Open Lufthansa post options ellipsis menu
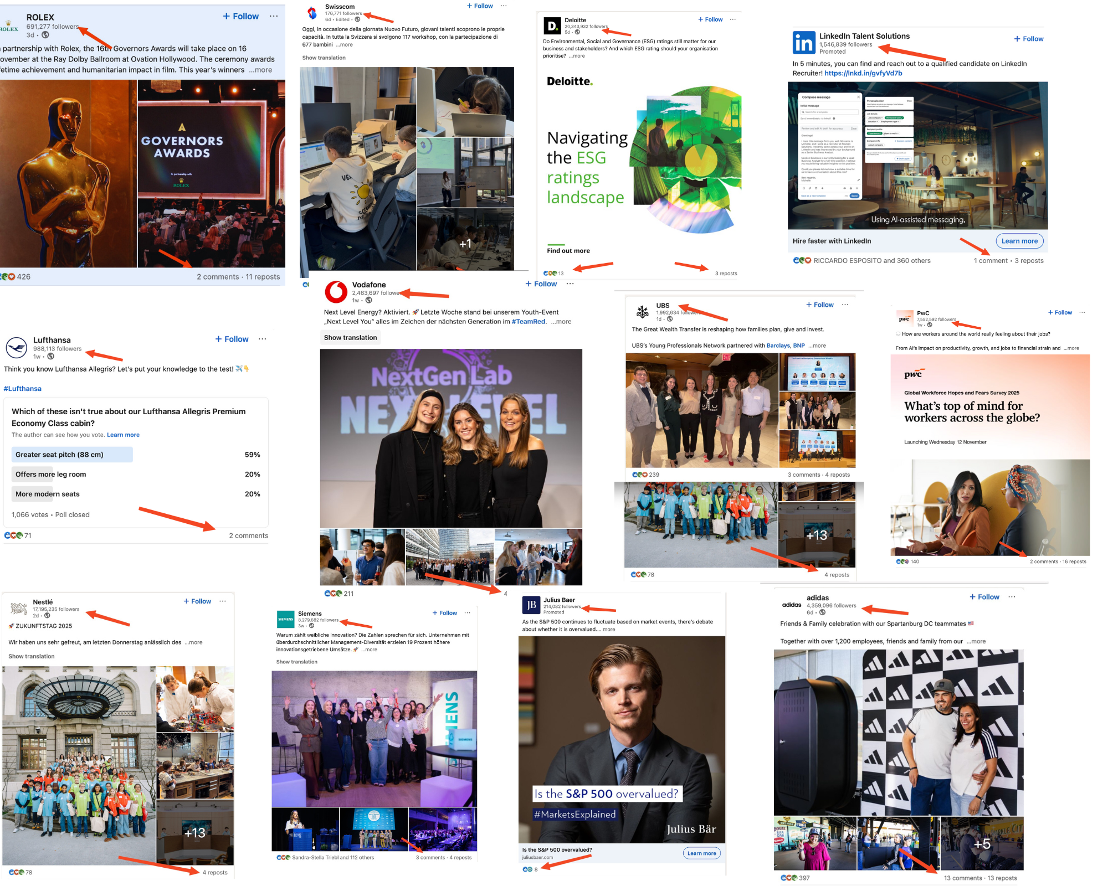 click(262, 339)
